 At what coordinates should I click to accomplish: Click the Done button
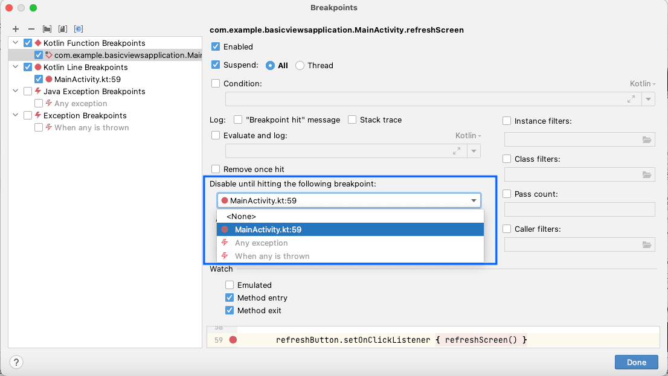point(637,362)
